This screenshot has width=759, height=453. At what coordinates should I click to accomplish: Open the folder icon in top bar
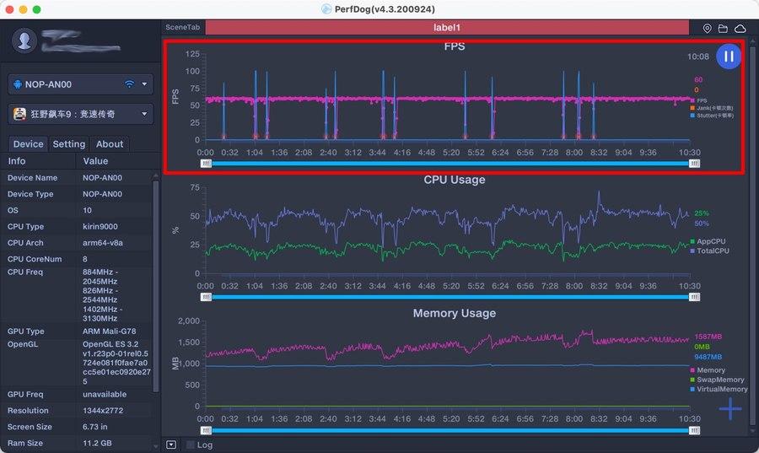(x=723, y=29)
